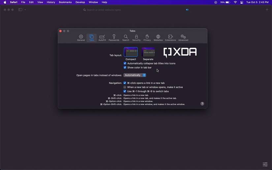Open the Passwords preferences pane

coord(114,38)
